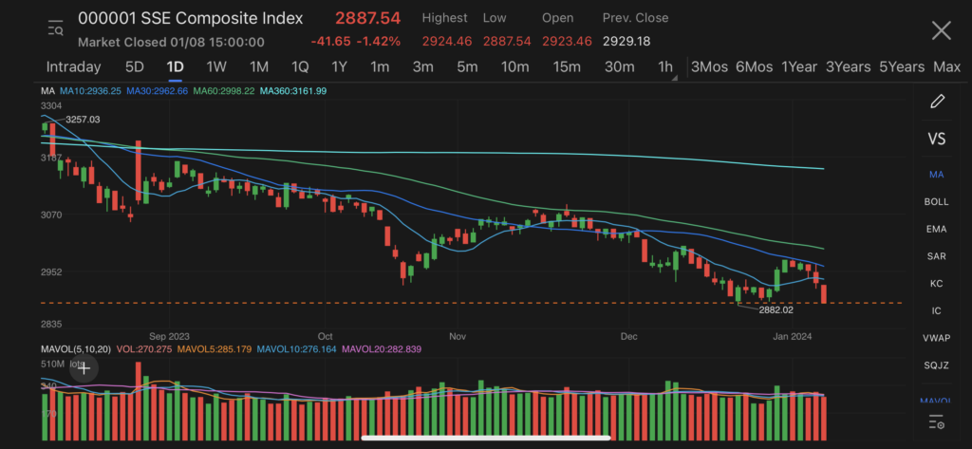Select the 1m minute interval tab
The height and width of the screenshot is (449, 972).
(x=380, y=67)
